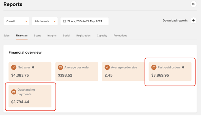Open the PU user avatar menu
This screenshot has height=116, width=201.
pyautogui.click(x=193, y=4)
